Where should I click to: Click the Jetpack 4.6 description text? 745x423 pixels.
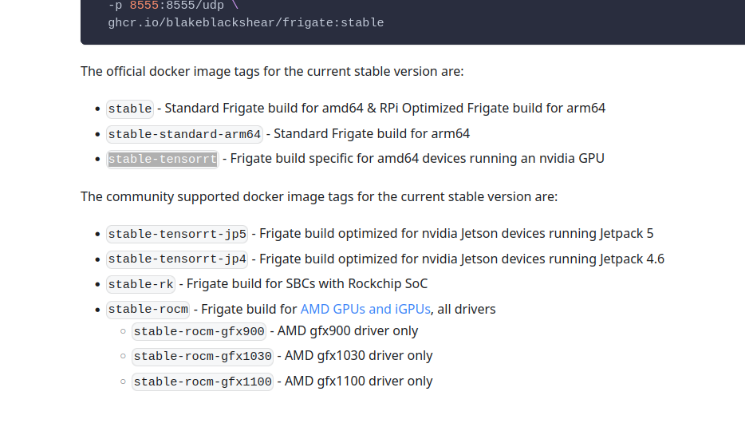pos(462,259)
